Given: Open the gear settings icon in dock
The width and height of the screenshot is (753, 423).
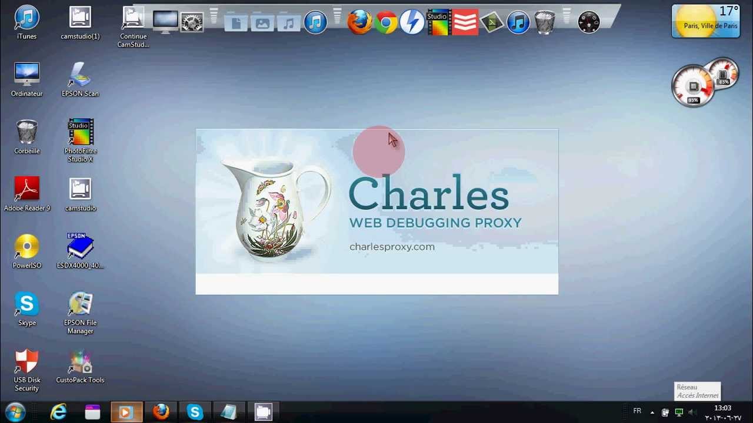Looking at the screenshot, I should pyautogui.click(x=192, y=23).
